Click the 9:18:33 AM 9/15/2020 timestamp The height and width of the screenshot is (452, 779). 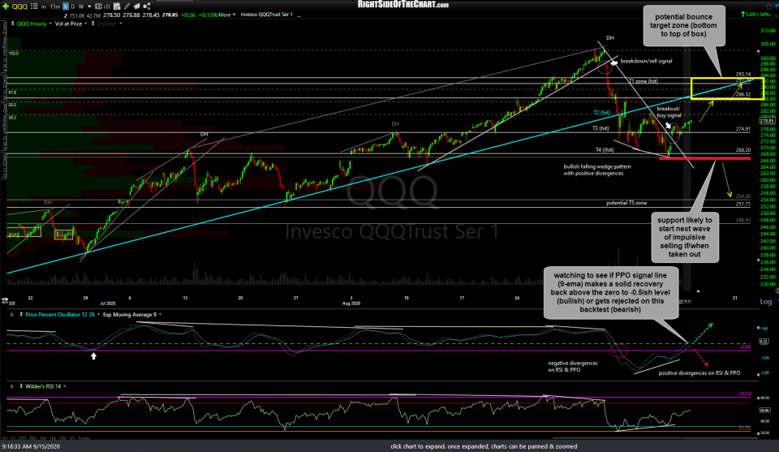point(31,446)
